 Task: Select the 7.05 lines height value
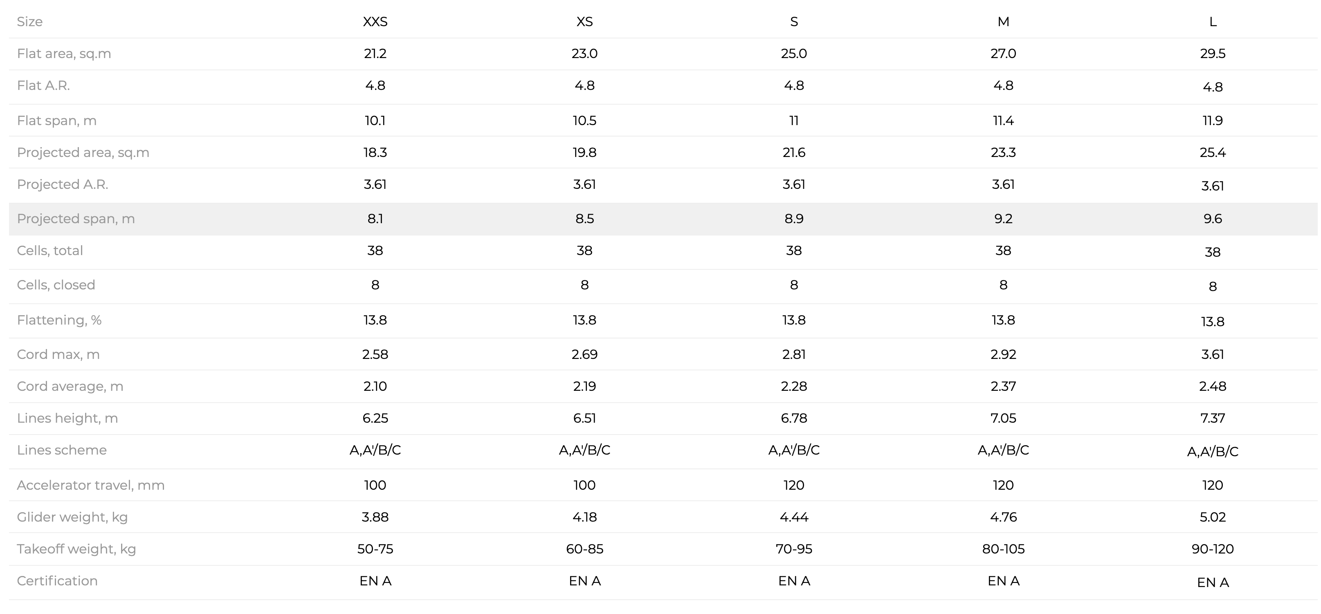[1003, 418]
